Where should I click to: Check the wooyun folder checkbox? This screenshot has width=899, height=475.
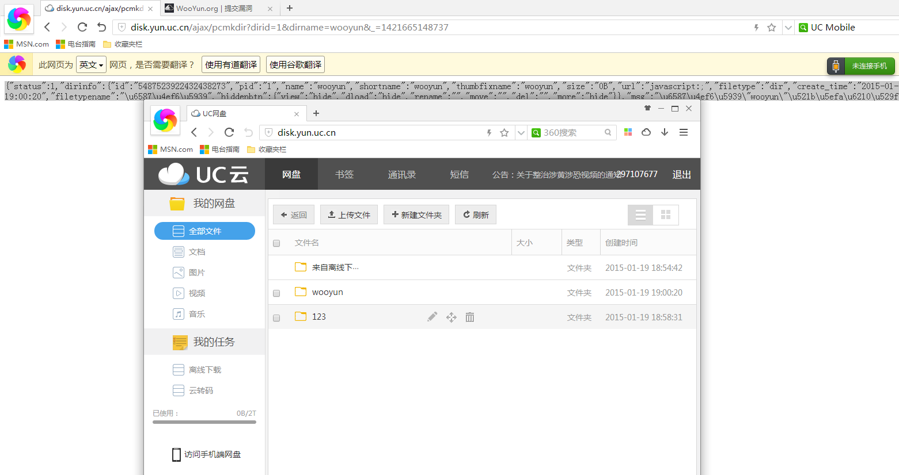pyautogui.click(x=276, y=293)
